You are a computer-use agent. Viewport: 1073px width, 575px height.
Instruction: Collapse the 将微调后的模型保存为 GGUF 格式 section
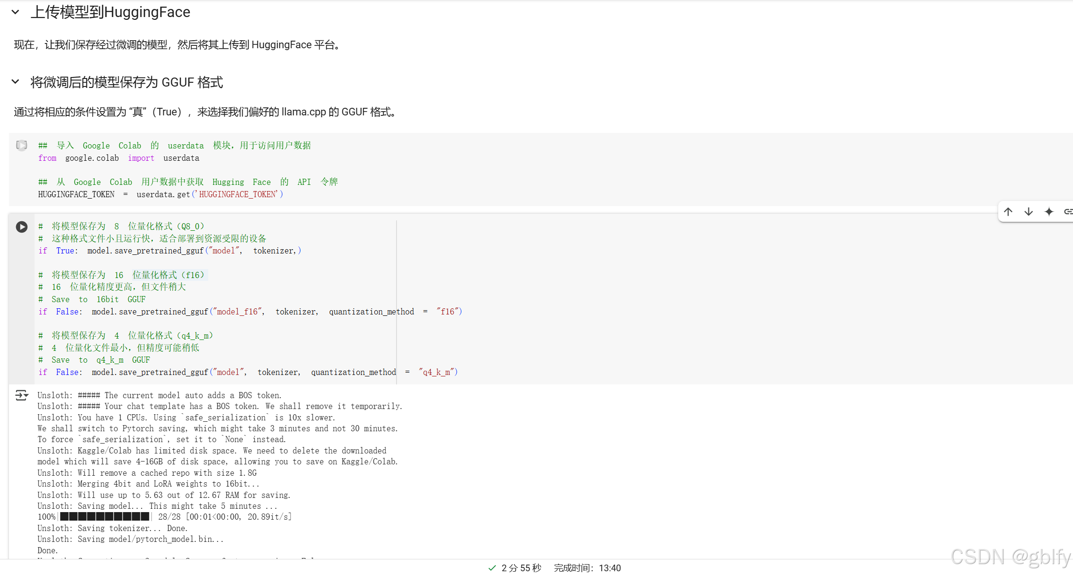click(16, 82)
